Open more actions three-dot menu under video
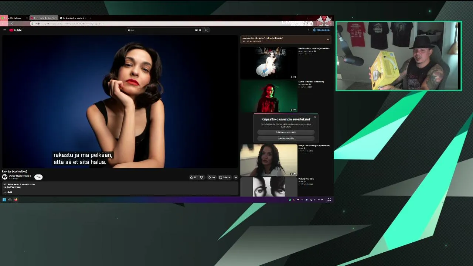Screen dimensions: 473x266 pyautogui.click(x=235, y=177)
